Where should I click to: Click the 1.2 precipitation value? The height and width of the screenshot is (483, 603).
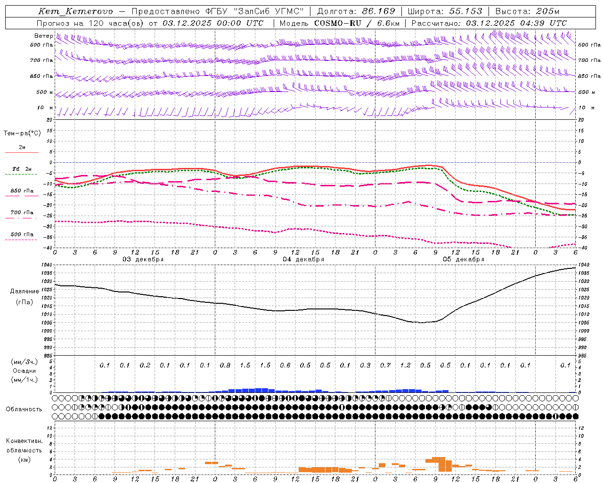405,365
